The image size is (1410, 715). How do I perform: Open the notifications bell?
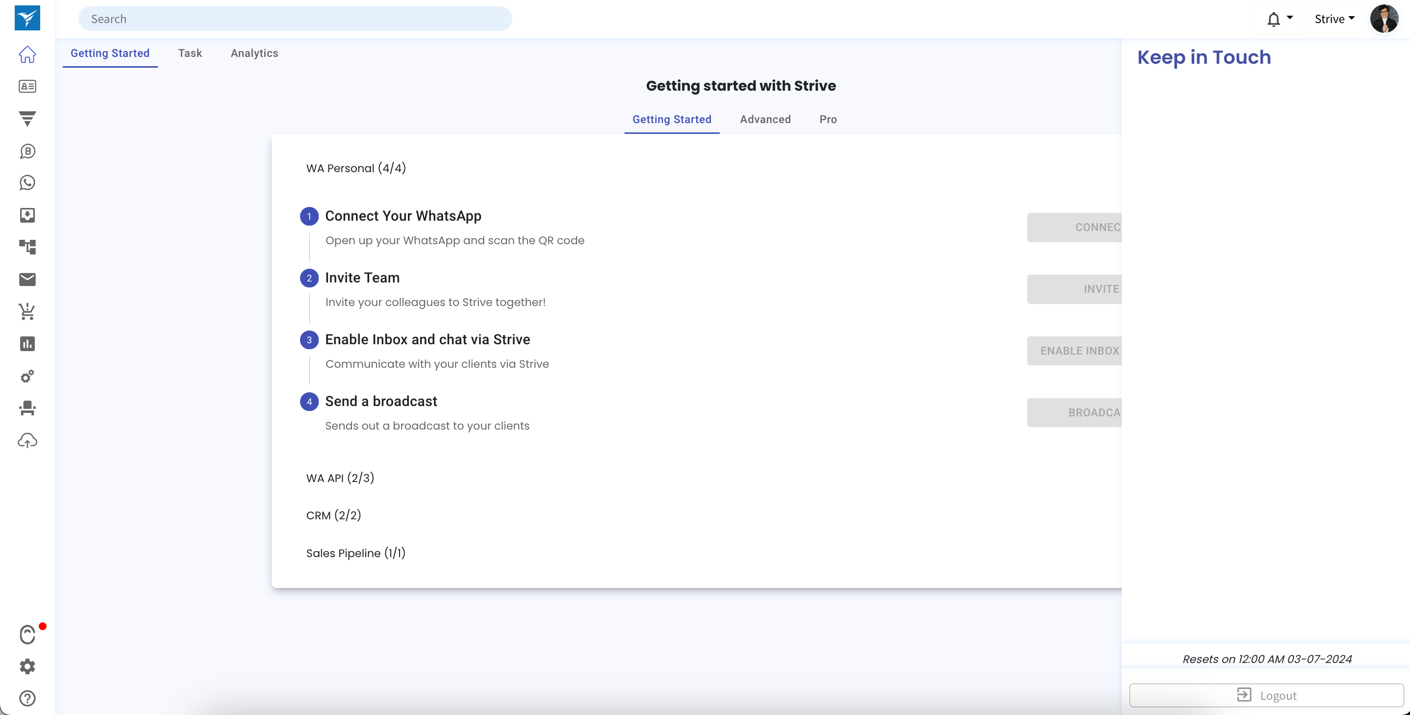1274,19
